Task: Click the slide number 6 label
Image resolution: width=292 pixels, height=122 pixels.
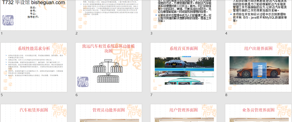Action: pos(77,95)
